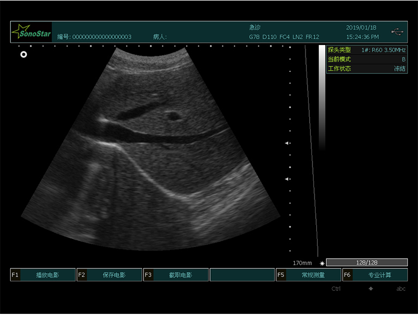Click the upper focus arrow marker

(287, 143)
